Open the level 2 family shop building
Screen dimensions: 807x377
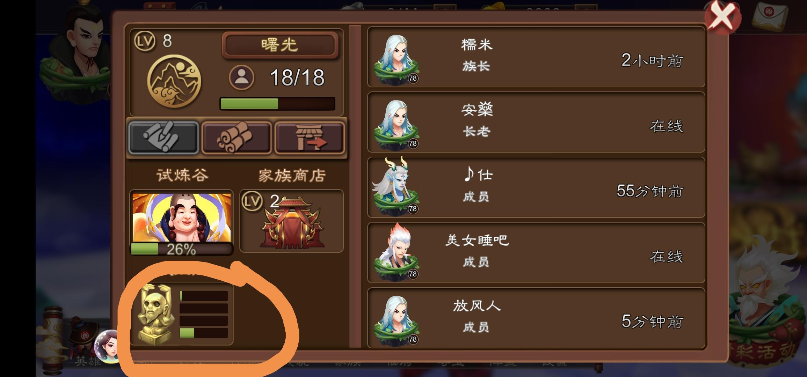click(291, 221)
